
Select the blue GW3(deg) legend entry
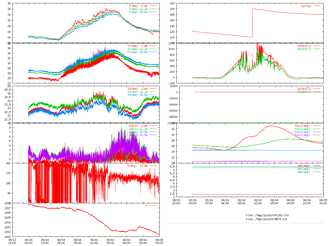pos(303,172)
